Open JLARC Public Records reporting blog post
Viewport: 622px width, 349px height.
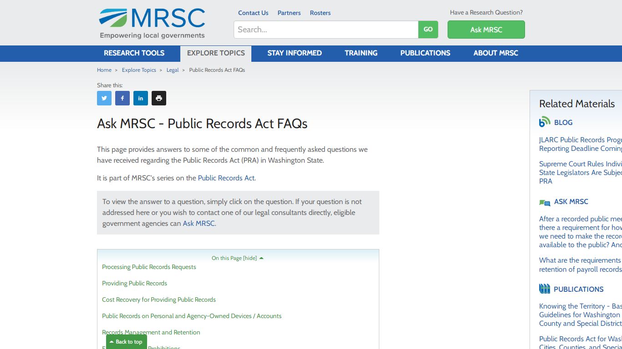point(581,145)
